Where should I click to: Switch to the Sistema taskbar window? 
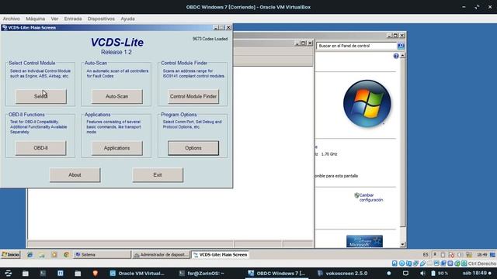[x=102, y=255]
